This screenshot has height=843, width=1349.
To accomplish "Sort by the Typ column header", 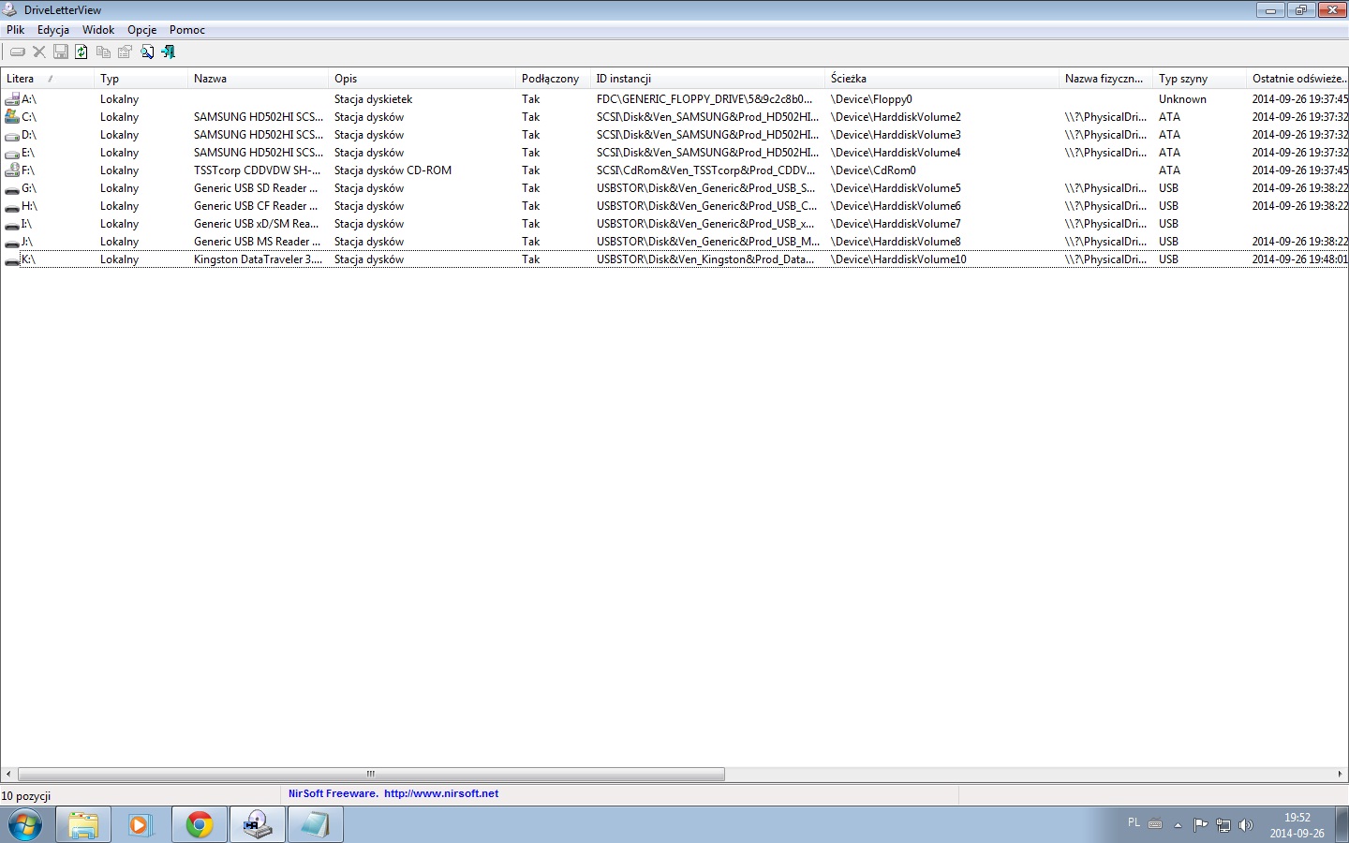I will pyautogui.click(x=141, y=79).
